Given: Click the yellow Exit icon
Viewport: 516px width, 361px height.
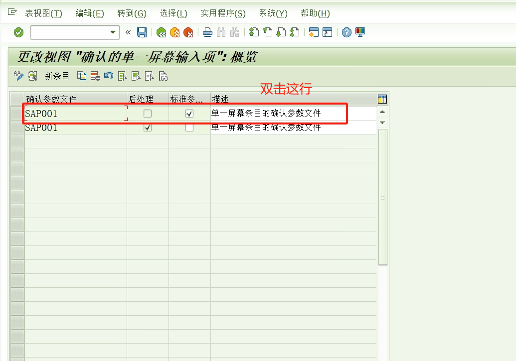Looking at the screenshot, I should coord(175,32).
